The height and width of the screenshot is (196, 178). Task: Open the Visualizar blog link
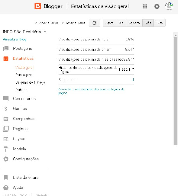[14, 40]
